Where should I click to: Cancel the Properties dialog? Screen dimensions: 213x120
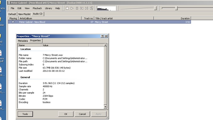click(82, 114)
